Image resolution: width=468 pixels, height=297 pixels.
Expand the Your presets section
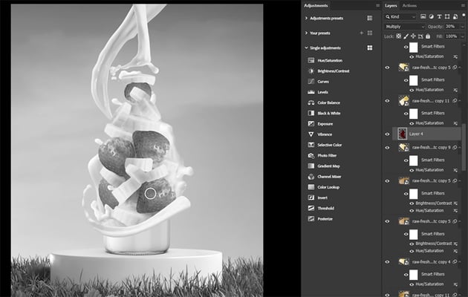(x=306, y=33)
